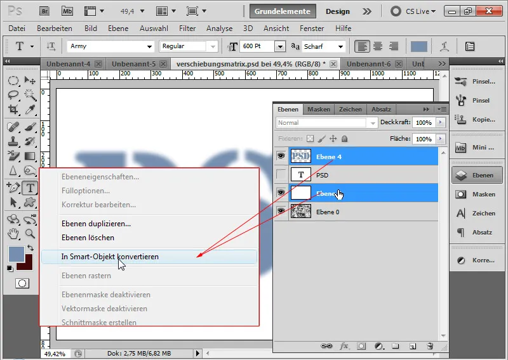Select the Clone Stamp tool
The image size is (508, 360).
tap(13, 141)
